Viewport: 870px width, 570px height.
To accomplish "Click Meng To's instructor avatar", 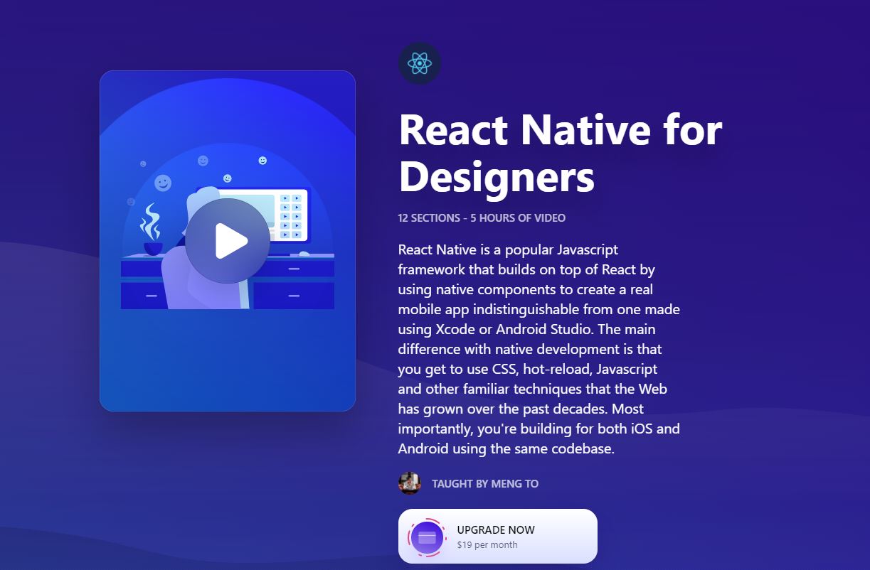I will point(410,483).
